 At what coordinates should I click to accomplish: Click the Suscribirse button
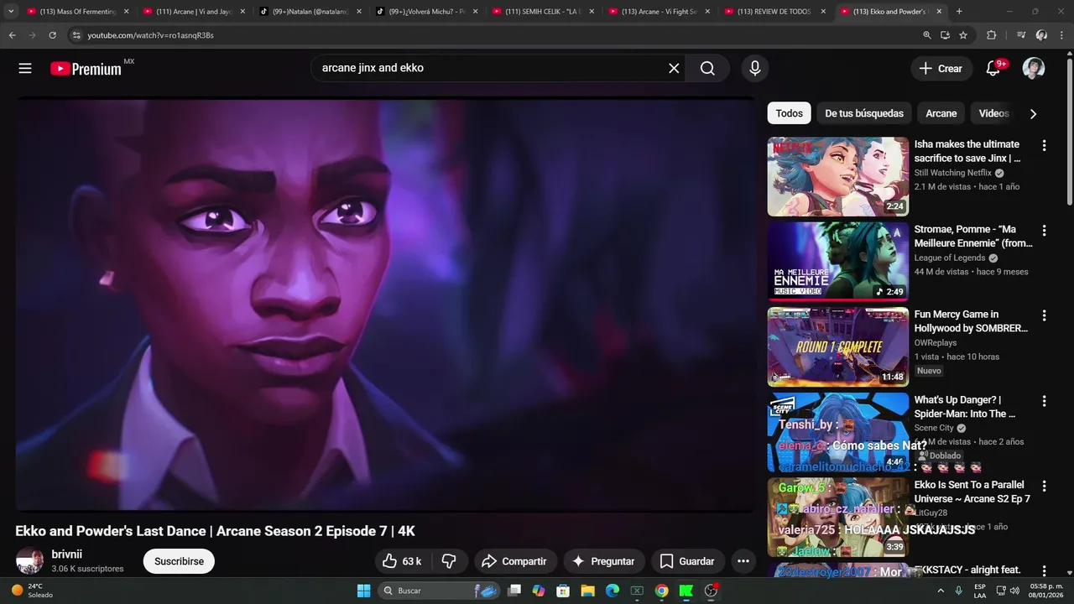coord(179,561)
